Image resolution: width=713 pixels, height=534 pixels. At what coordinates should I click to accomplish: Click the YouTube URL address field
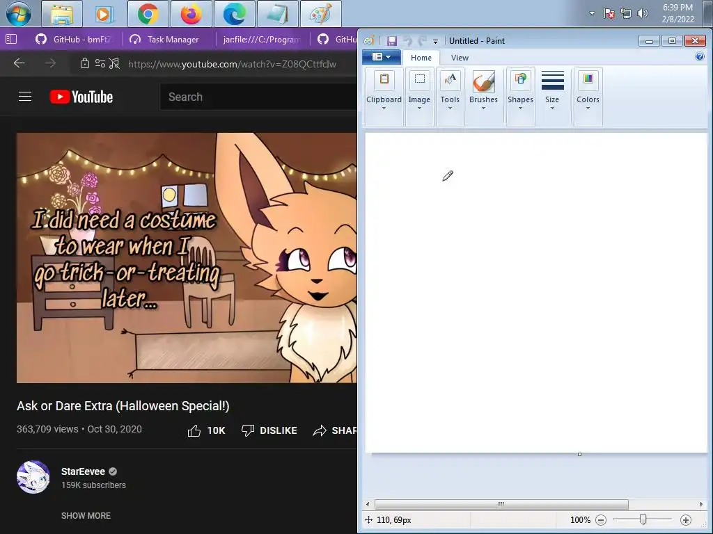pos(232,64)
